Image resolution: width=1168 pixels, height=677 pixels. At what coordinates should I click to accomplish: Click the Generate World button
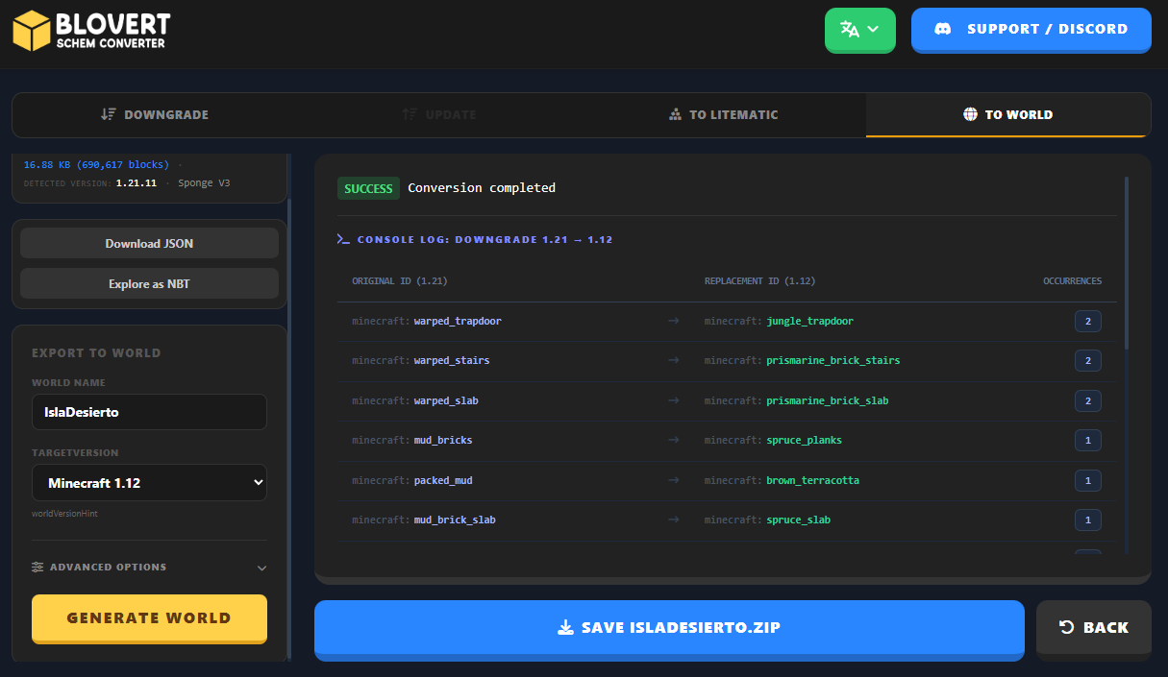click(149, 618)
